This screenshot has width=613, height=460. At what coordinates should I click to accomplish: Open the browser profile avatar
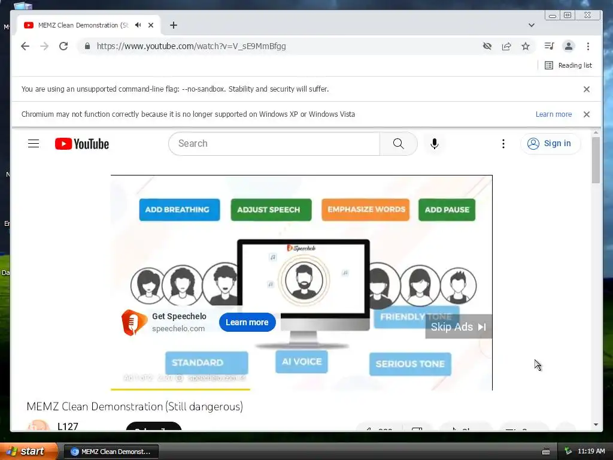tap(569, 46)
